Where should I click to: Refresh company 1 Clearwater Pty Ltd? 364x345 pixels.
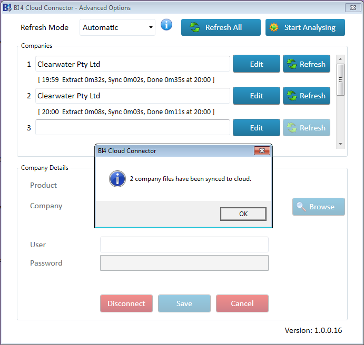307,64
